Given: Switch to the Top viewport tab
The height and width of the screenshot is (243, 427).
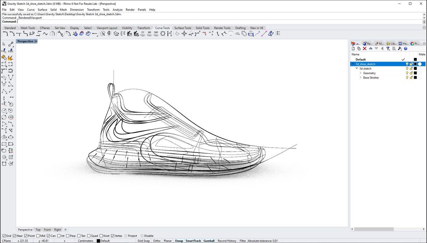Looking at the screenshot, I should coord(38,230).
